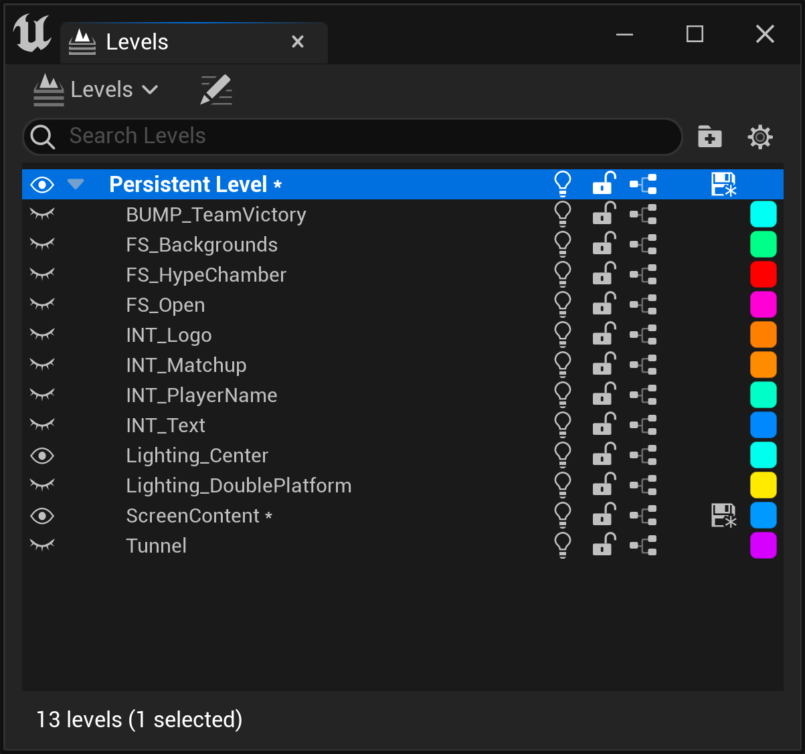Click the level edit pencil icon
The width and height of the screenshot is (805, 754).
[216, 90]
